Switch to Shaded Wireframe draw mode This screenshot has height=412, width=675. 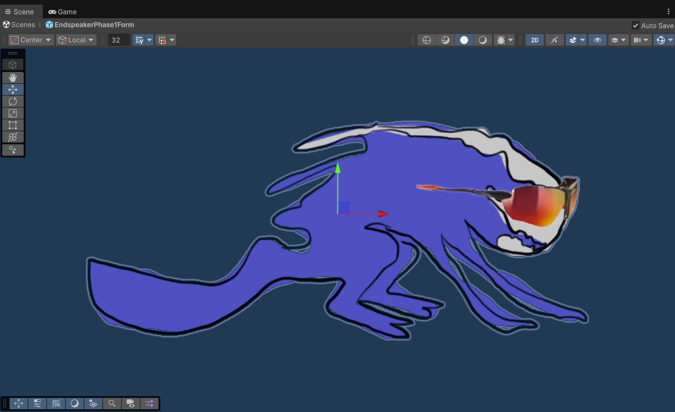pos(445,40)
